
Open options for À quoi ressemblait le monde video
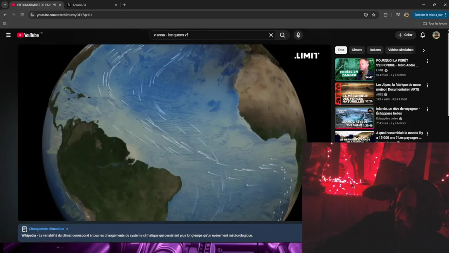427,134
